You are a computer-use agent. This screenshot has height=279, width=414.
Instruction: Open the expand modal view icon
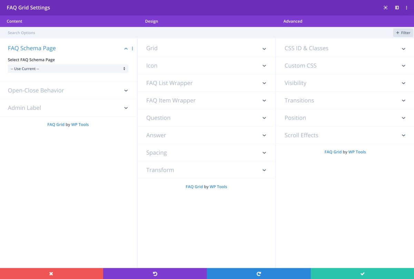(385, 7)
